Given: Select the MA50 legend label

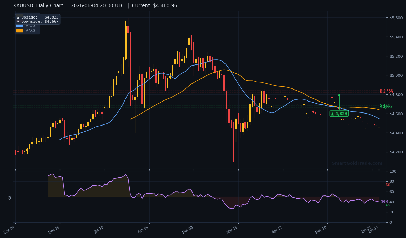Looking at the screenshot, I should click(30, 31).
